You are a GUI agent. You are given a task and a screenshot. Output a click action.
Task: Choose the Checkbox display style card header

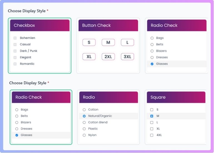coord(40,25)
